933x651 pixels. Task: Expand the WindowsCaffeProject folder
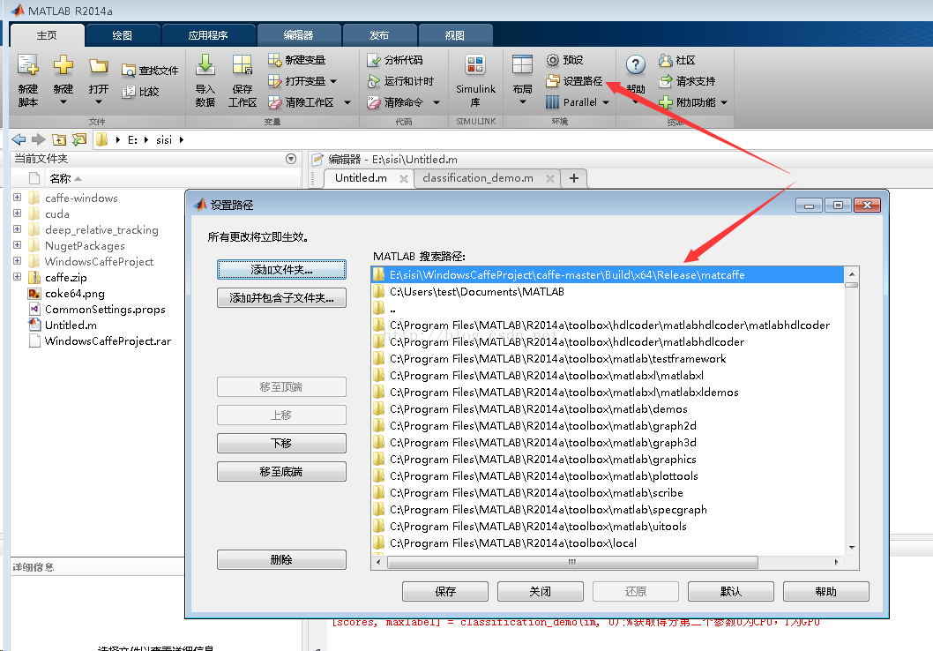[18, 260]
